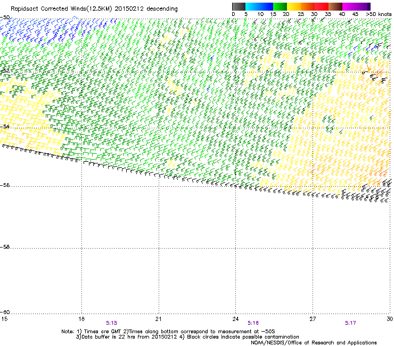
Task: Click the '-58' latitude axis label
Action: (x=5, y=247)
